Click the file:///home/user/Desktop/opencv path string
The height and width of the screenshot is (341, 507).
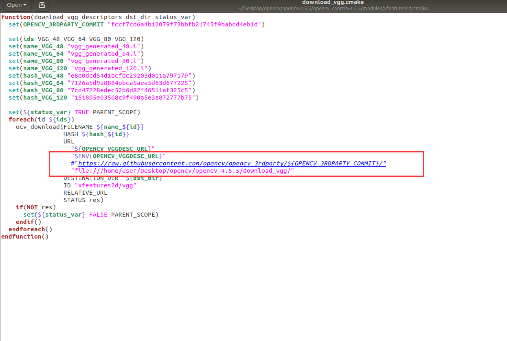(182, 171)
